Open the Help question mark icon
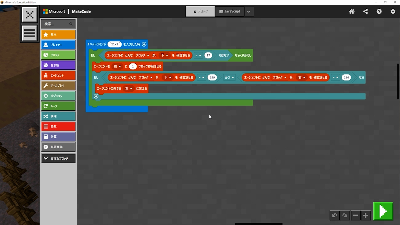 (x=379, y=12)
